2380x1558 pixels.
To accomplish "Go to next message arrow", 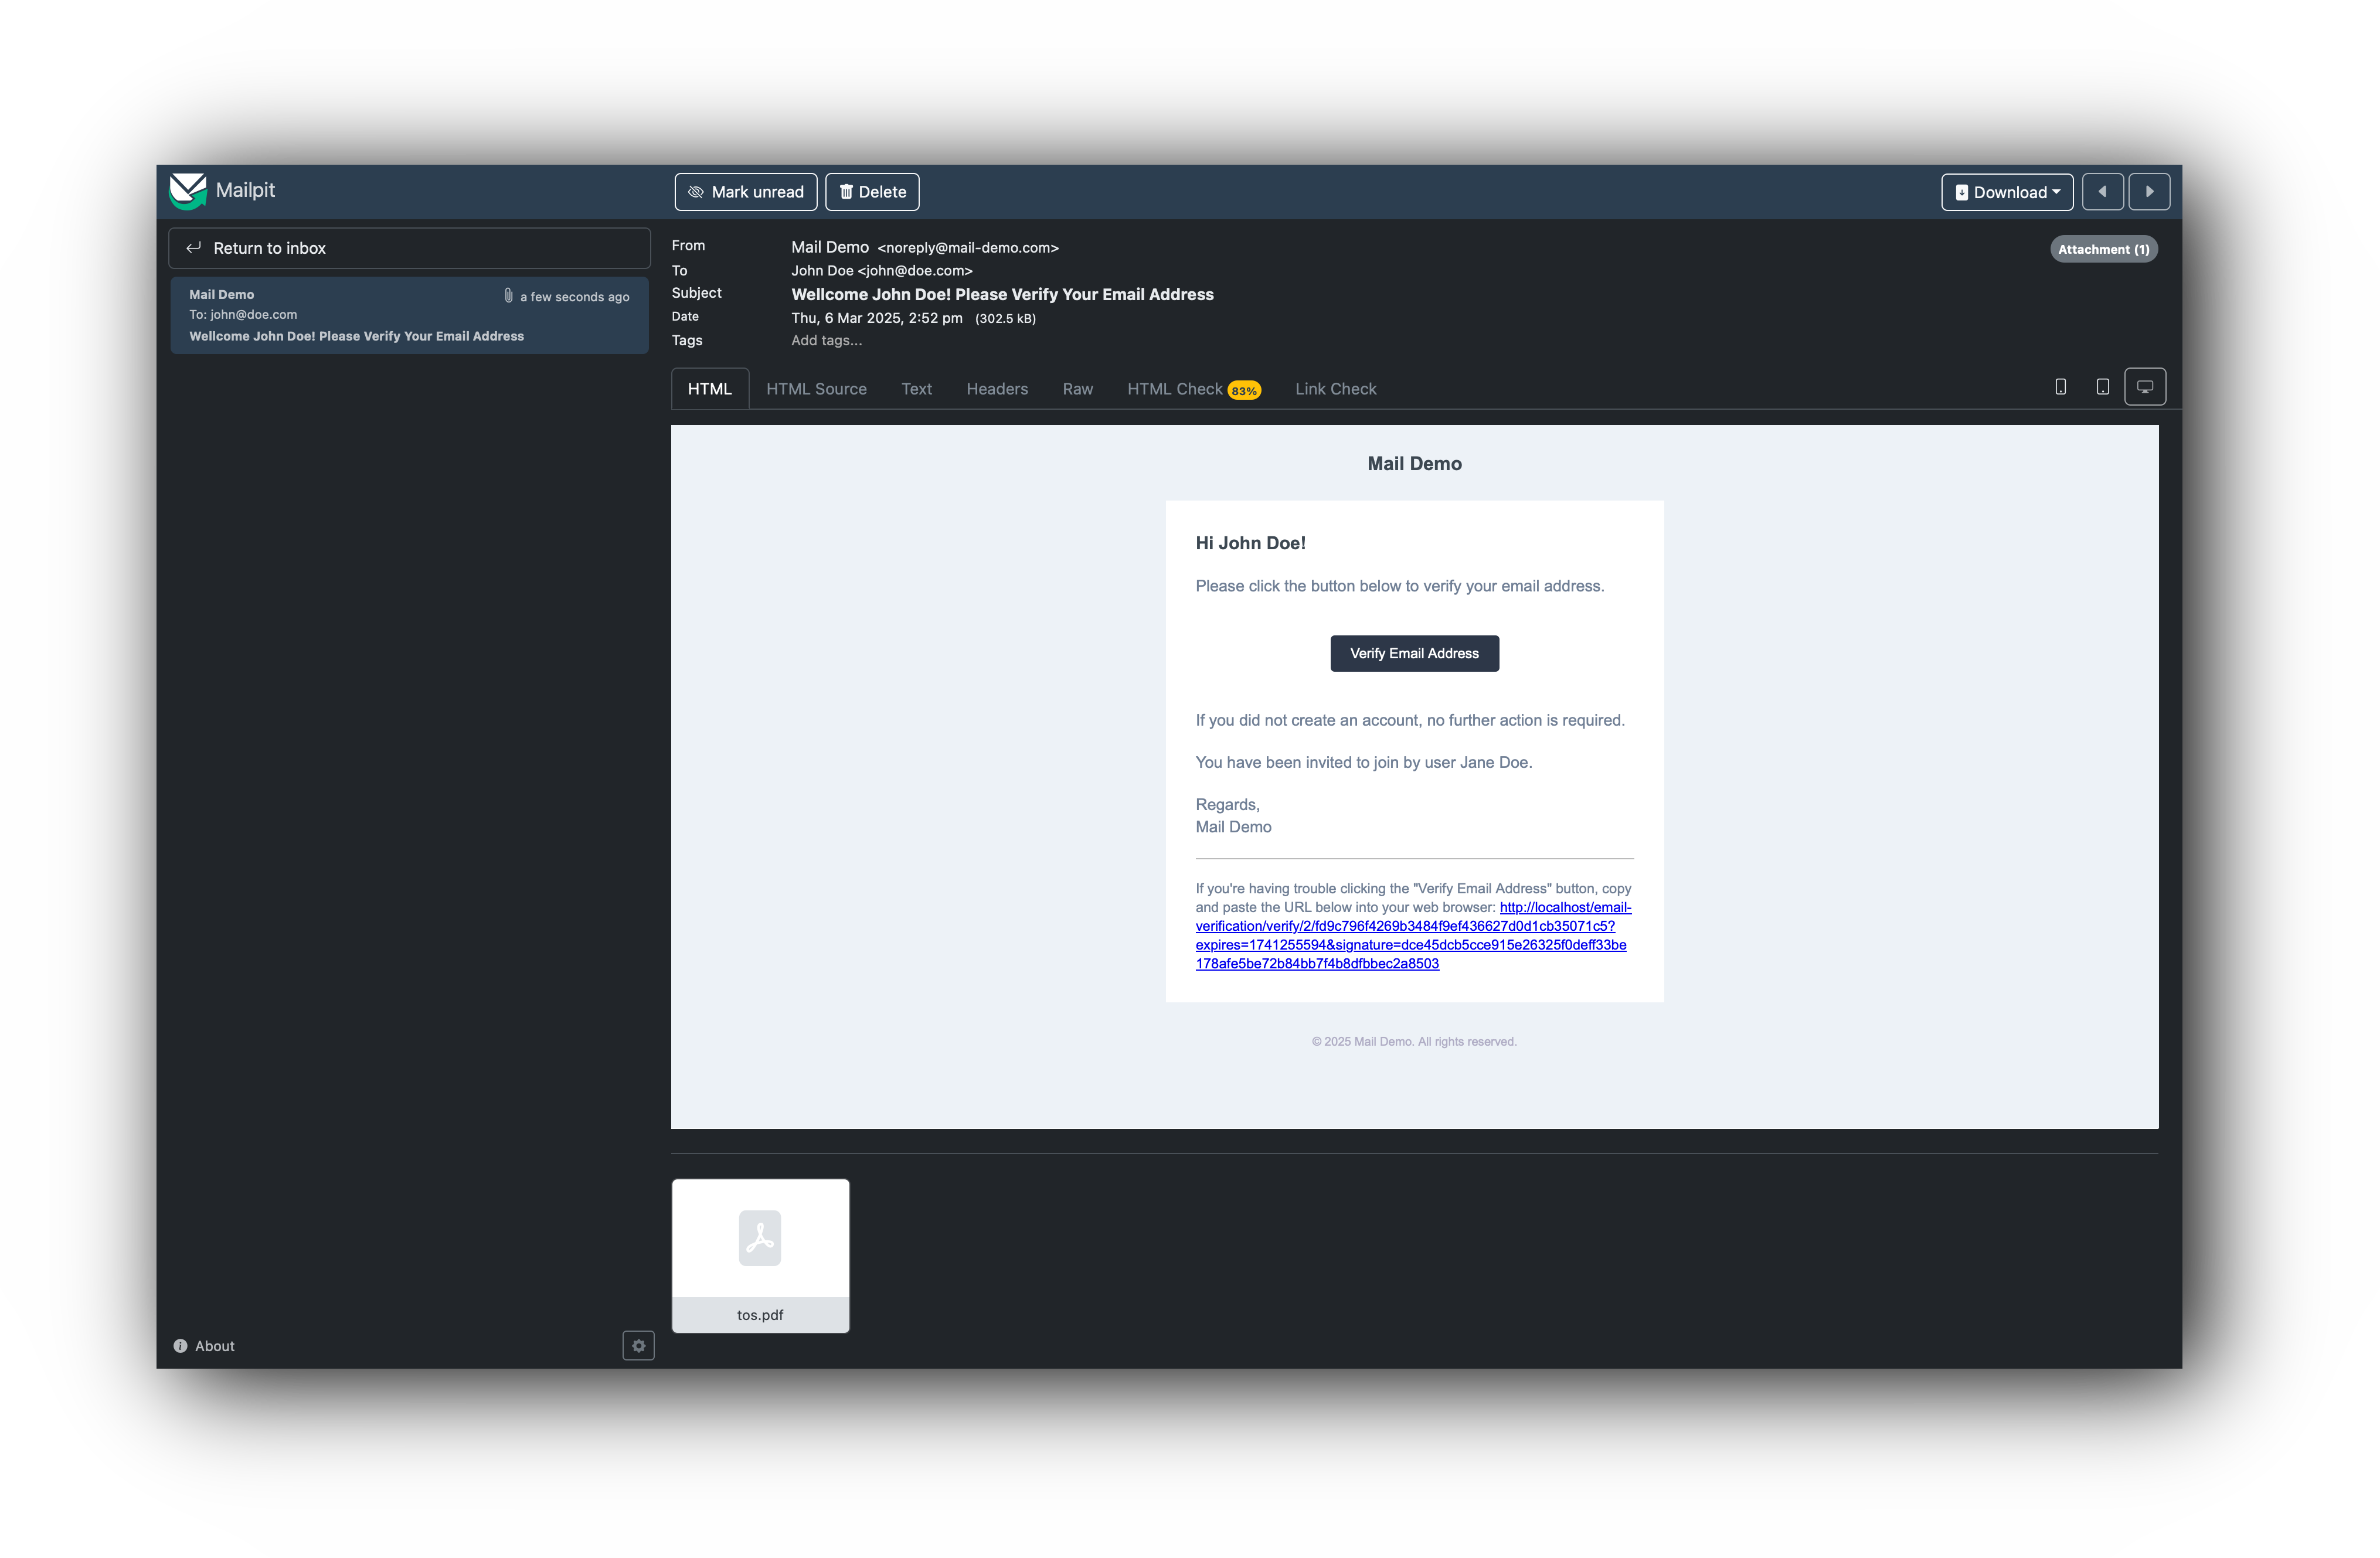I will point(2149,192).
